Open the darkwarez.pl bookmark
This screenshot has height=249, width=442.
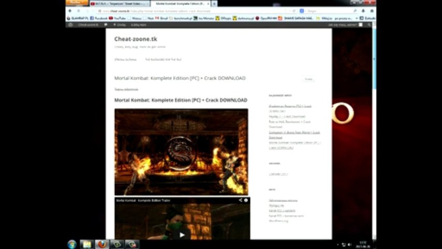point(243,18)
